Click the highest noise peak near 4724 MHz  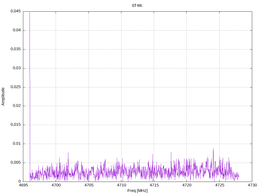pyautogui.click(x=213, y=149)
